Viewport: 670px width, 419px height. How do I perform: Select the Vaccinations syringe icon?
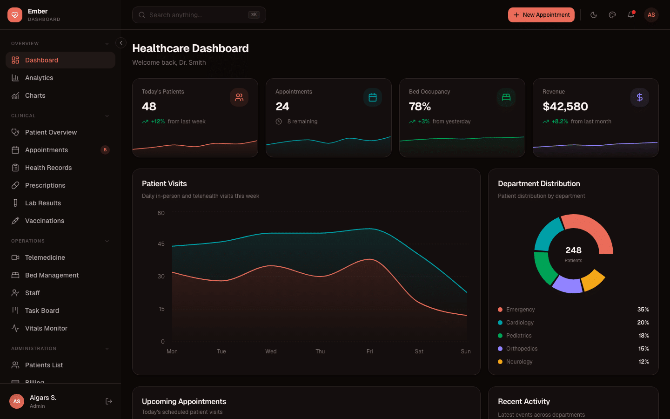[x=15, y=221]
